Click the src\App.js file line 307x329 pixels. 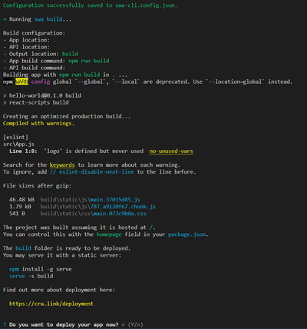tap(18, 144)
